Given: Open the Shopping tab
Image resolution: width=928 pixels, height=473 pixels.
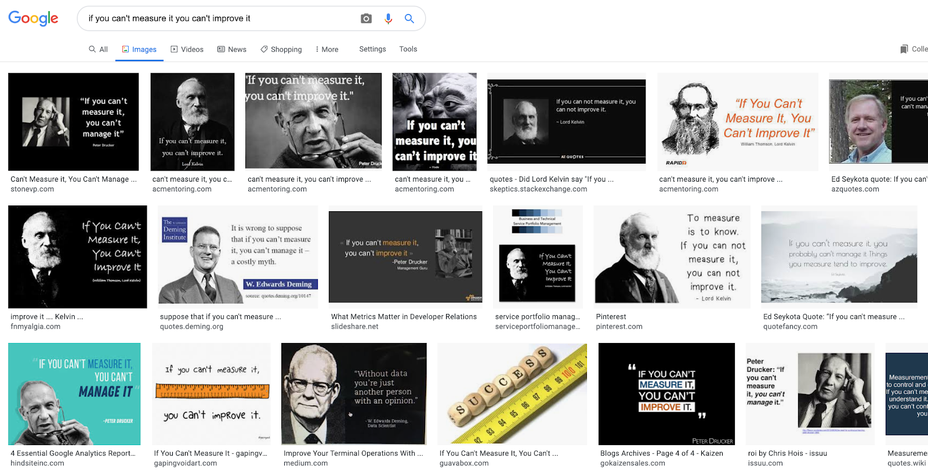Looking at the screenshot, I should tap(281, 49).
